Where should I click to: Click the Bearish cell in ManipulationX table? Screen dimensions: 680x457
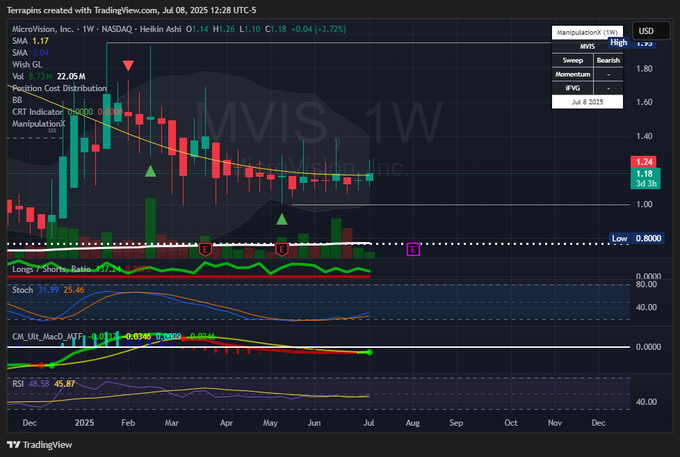coord(608,61)
